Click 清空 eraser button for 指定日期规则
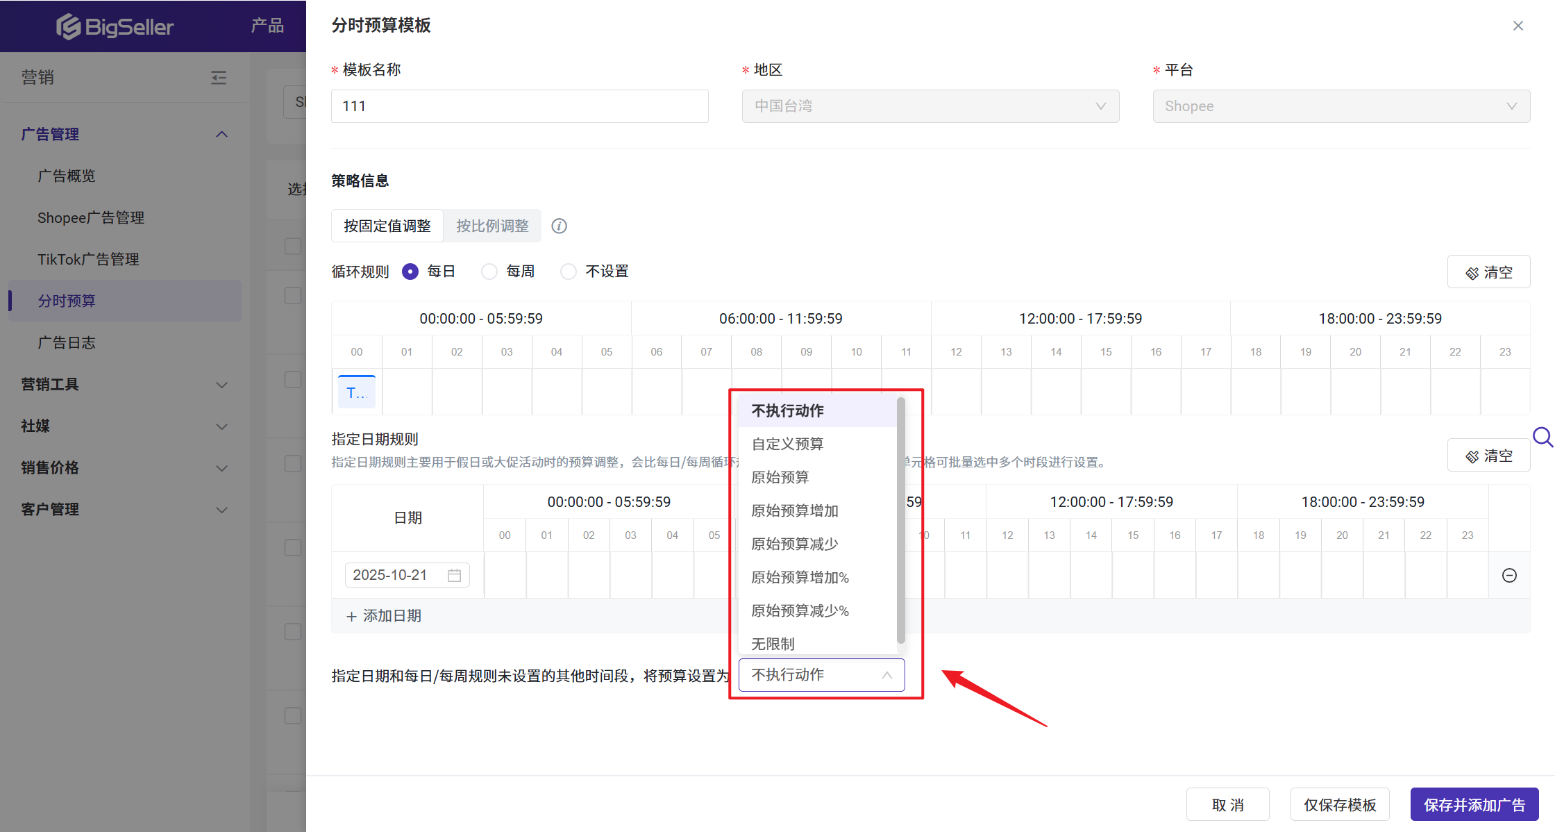This screenshot has height=832, width=1555. (1488, 456)
